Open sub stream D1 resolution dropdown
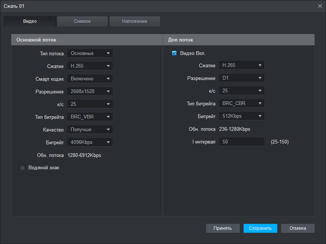Image resolution: width=326 pixels, height=244 pixels. (242, 78)
